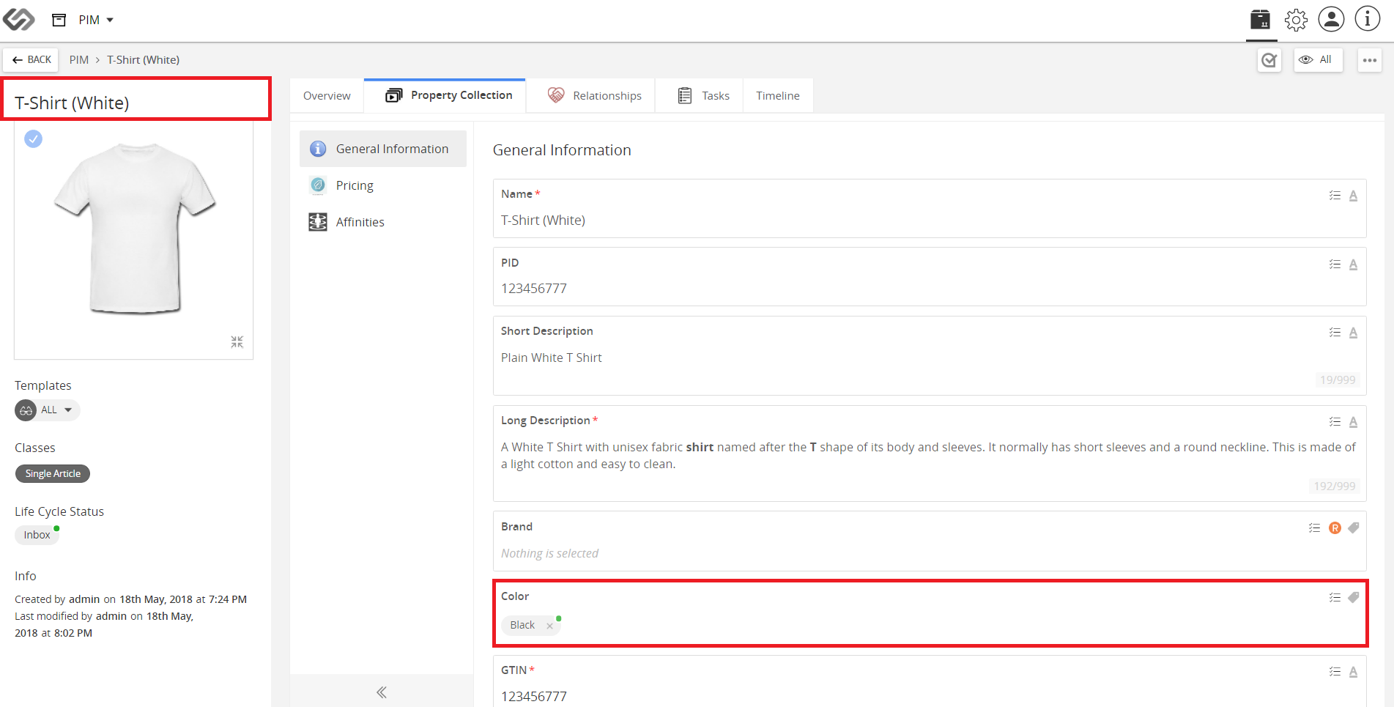Open the Templates ALL dropdown

[x=48, y=410]
